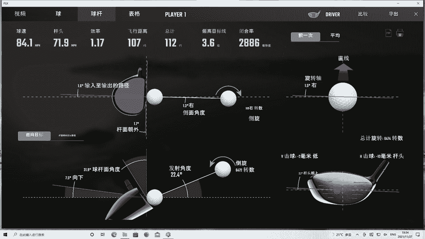This screenshot has width=425, height=239.
Task: Open Task View in taskbar
Action: [x=103, y=234]
